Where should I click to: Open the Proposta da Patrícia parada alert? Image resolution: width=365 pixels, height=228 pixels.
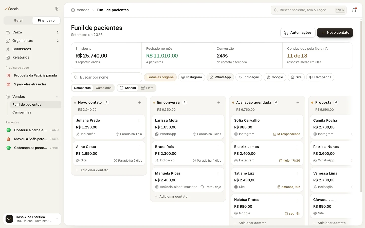click(x=32, y=75)
